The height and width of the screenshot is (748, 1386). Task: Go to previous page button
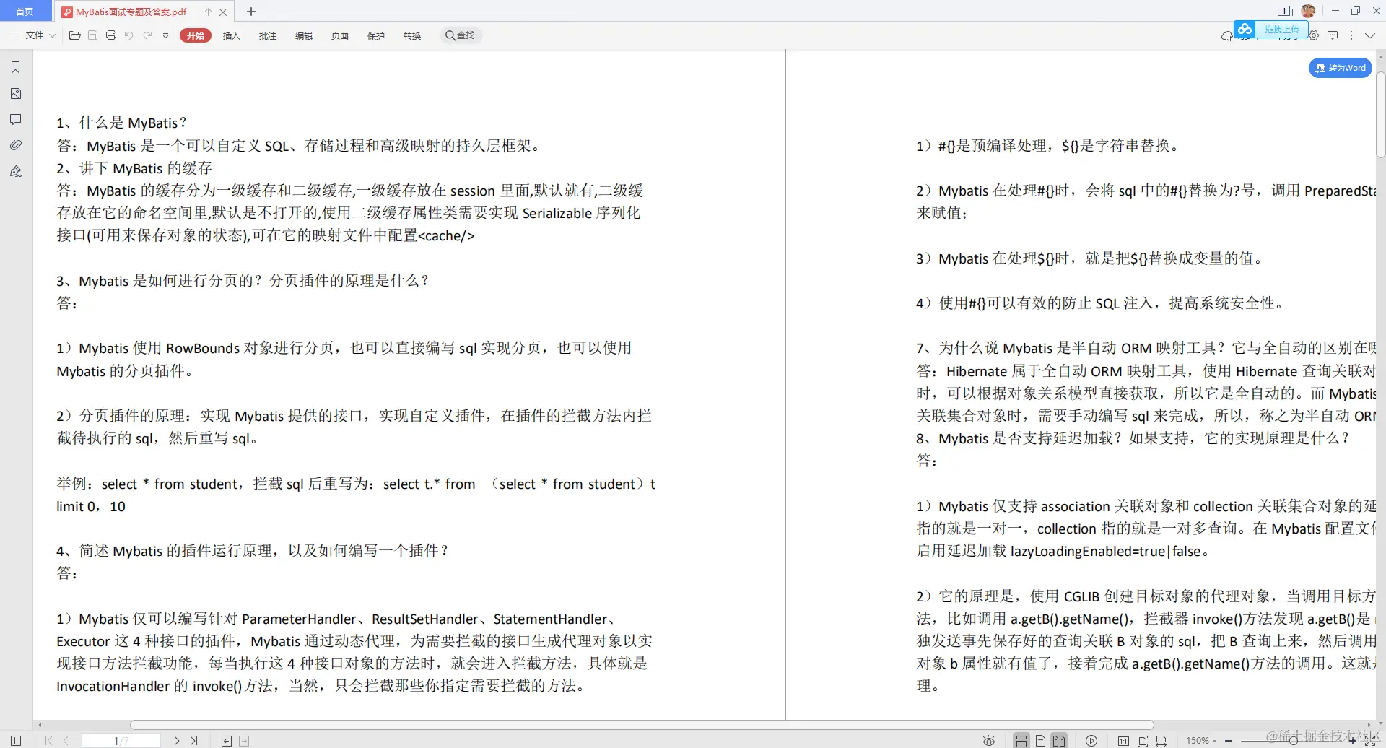tap(66, 741)
